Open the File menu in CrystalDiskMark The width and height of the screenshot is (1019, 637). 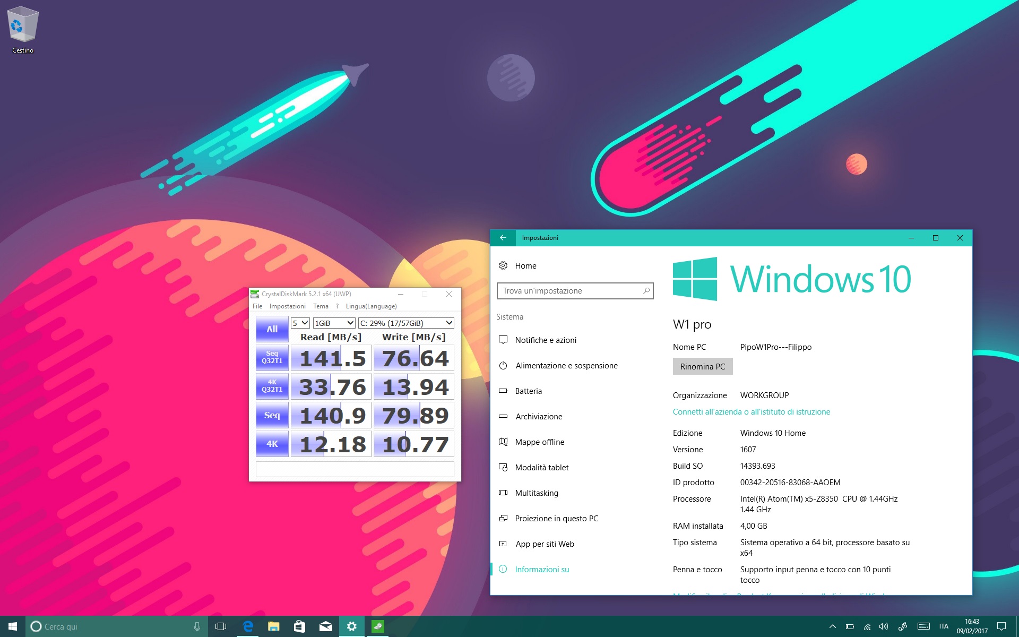coord(257,306)
